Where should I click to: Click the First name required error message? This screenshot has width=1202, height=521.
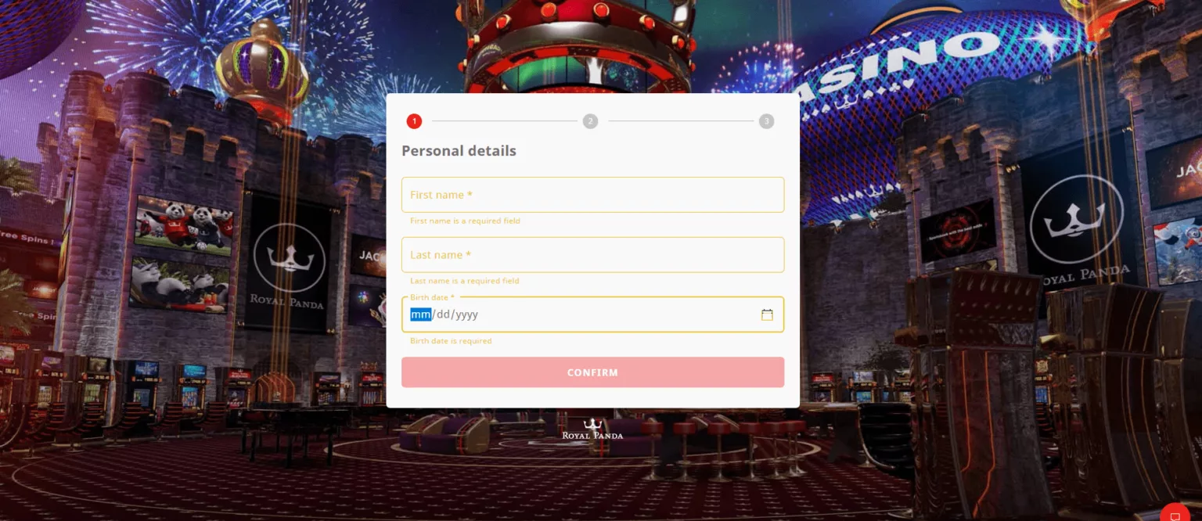tap(465, 221)
